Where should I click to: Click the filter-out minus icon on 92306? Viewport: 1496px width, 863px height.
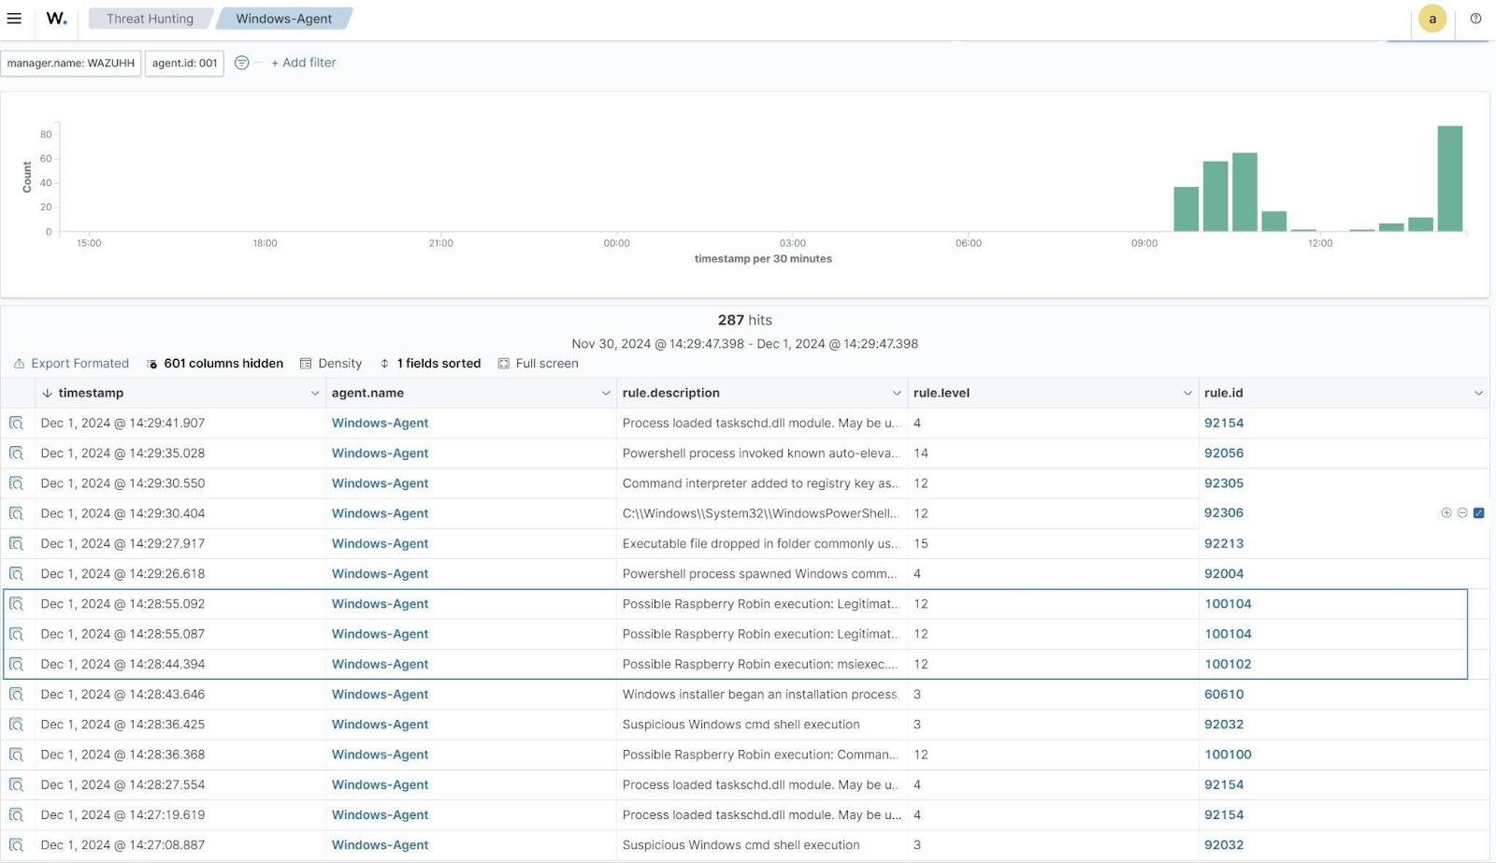coord(1462,513)
